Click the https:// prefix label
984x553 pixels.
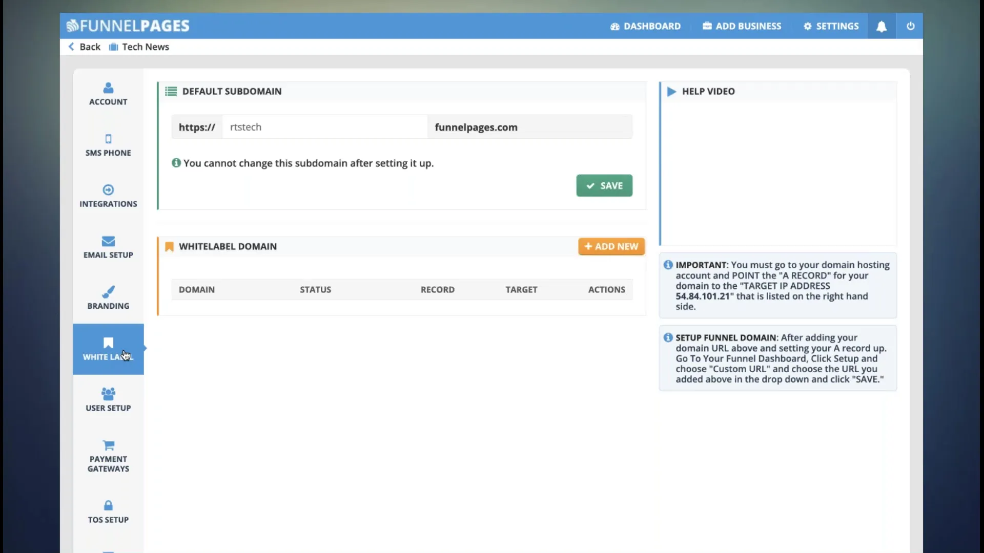[197, 127]
